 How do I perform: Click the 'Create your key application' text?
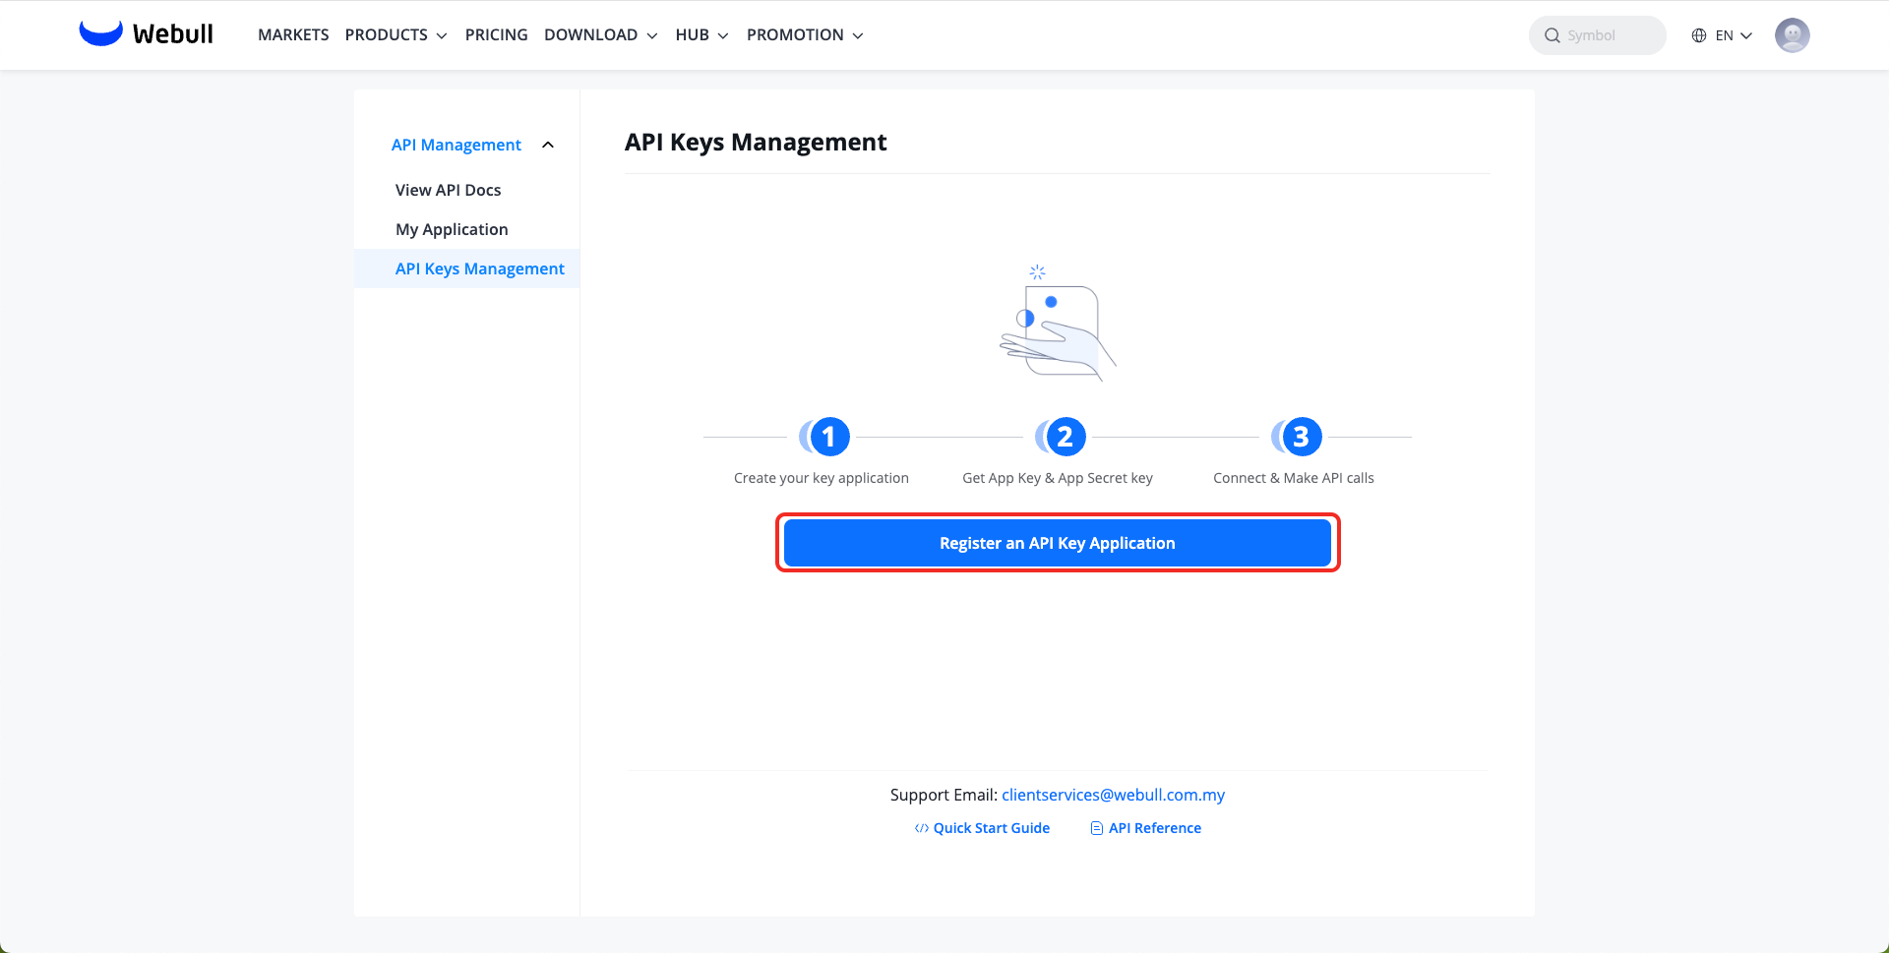(x=822, y=478)
